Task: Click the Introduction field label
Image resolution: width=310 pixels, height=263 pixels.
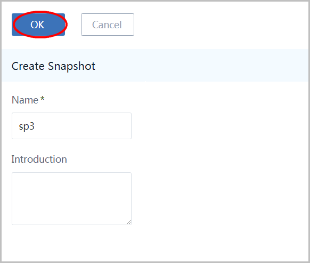Action: (39, 159)
